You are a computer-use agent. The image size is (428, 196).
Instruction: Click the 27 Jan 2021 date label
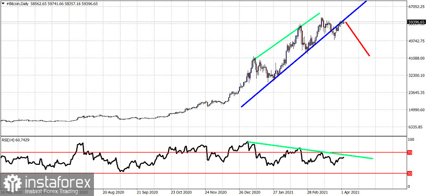point(284,192)
